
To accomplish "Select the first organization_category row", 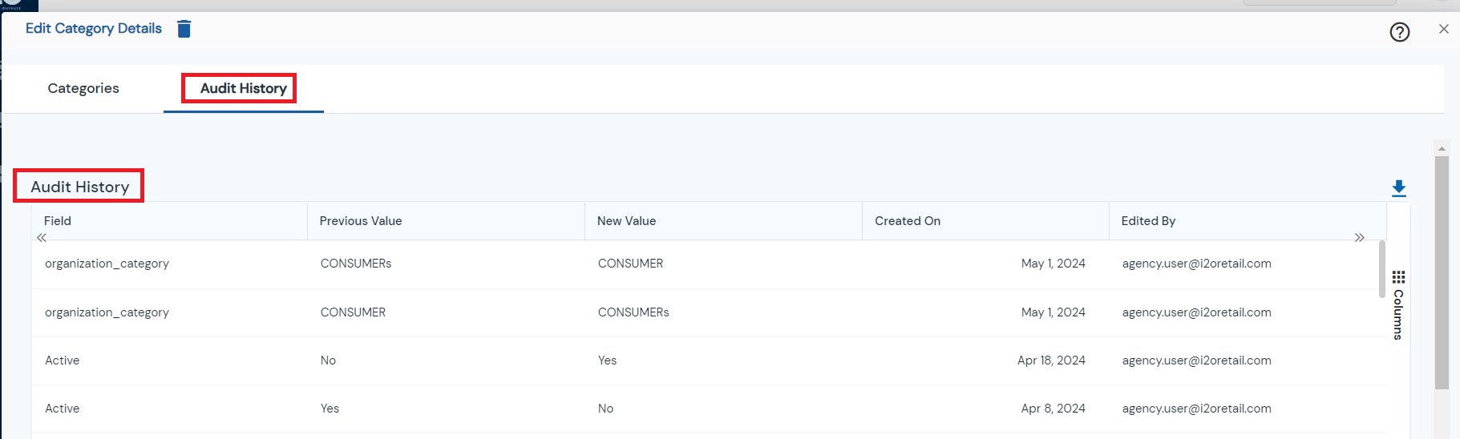I will 706,264.
